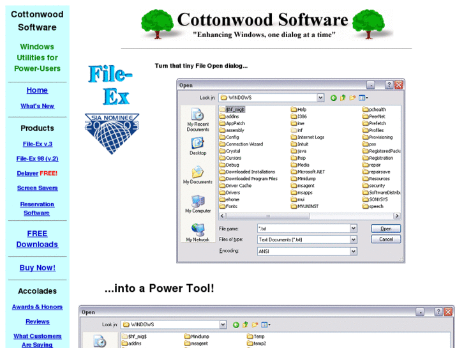Open What Customers Are Saying link

37,340
